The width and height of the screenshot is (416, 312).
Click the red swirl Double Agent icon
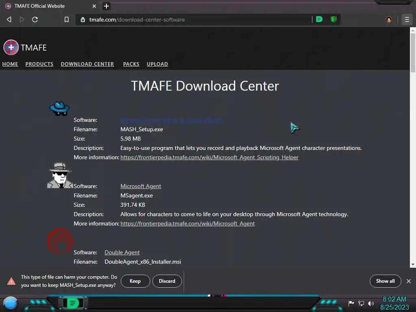(60, 241)
